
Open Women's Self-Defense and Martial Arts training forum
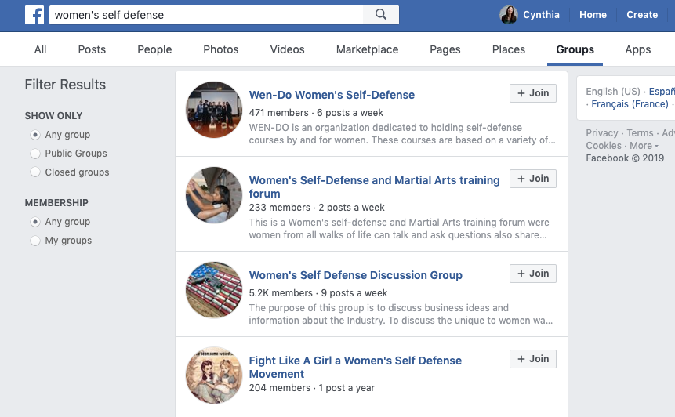[374, 187]
